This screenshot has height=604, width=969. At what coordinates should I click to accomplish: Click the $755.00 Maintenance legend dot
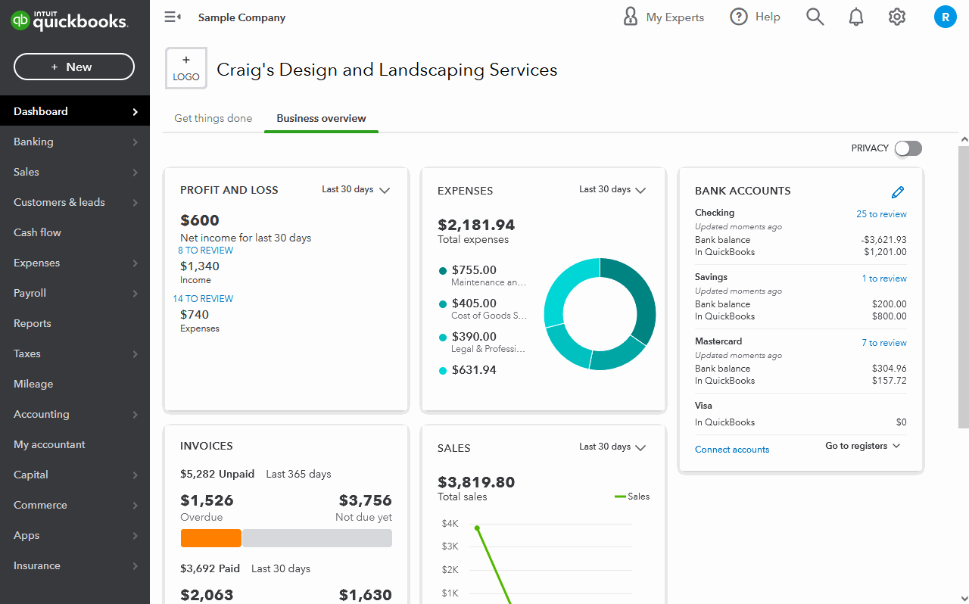tap(443, 271)
